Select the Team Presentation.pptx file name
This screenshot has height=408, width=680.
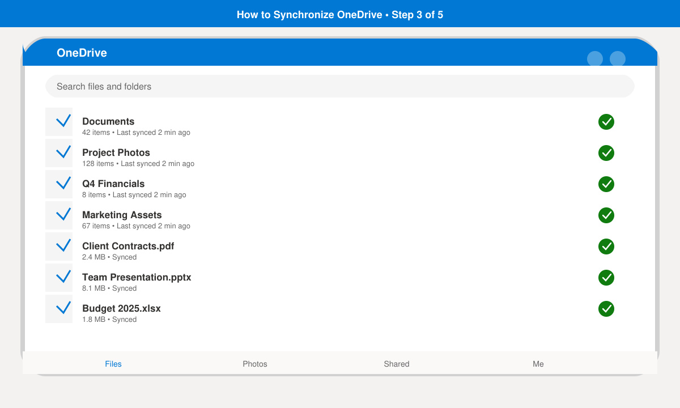coord(137,277)
